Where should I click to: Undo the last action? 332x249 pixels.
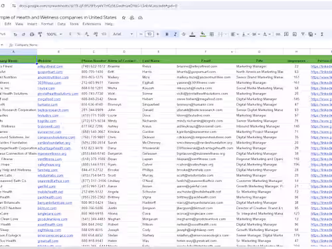(x=15, y=35)
